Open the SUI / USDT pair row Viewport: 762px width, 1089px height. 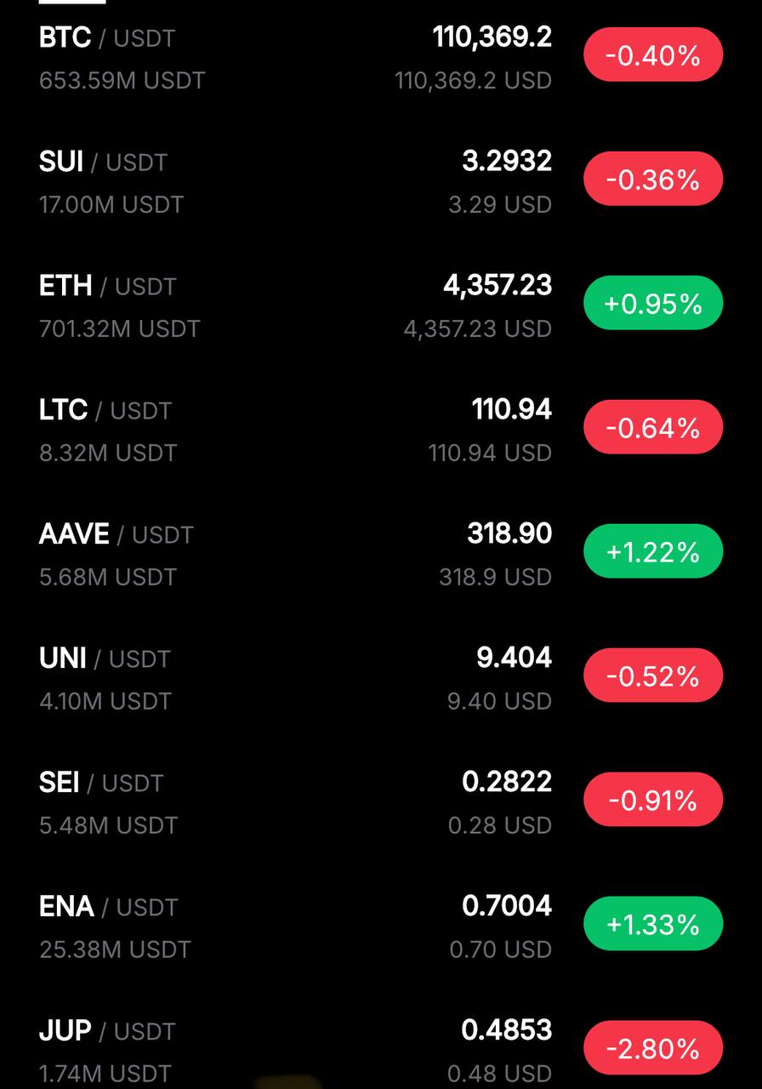point(381,182)
